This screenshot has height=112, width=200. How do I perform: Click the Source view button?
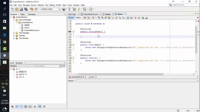coord(71,18)
